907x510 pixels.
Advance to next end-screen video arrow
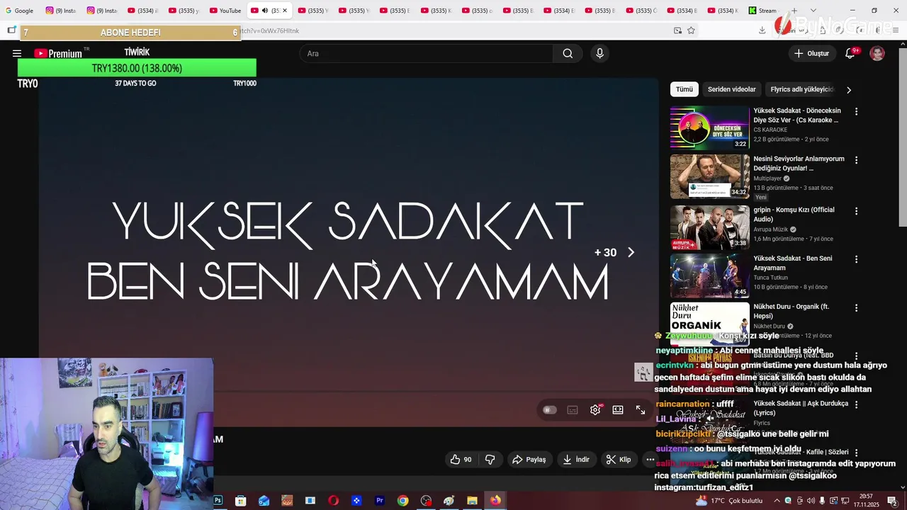pyautogui.click(x=631, y=252)
